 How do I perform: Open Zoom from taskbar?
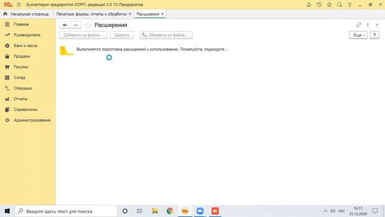[x=200, y=211]
